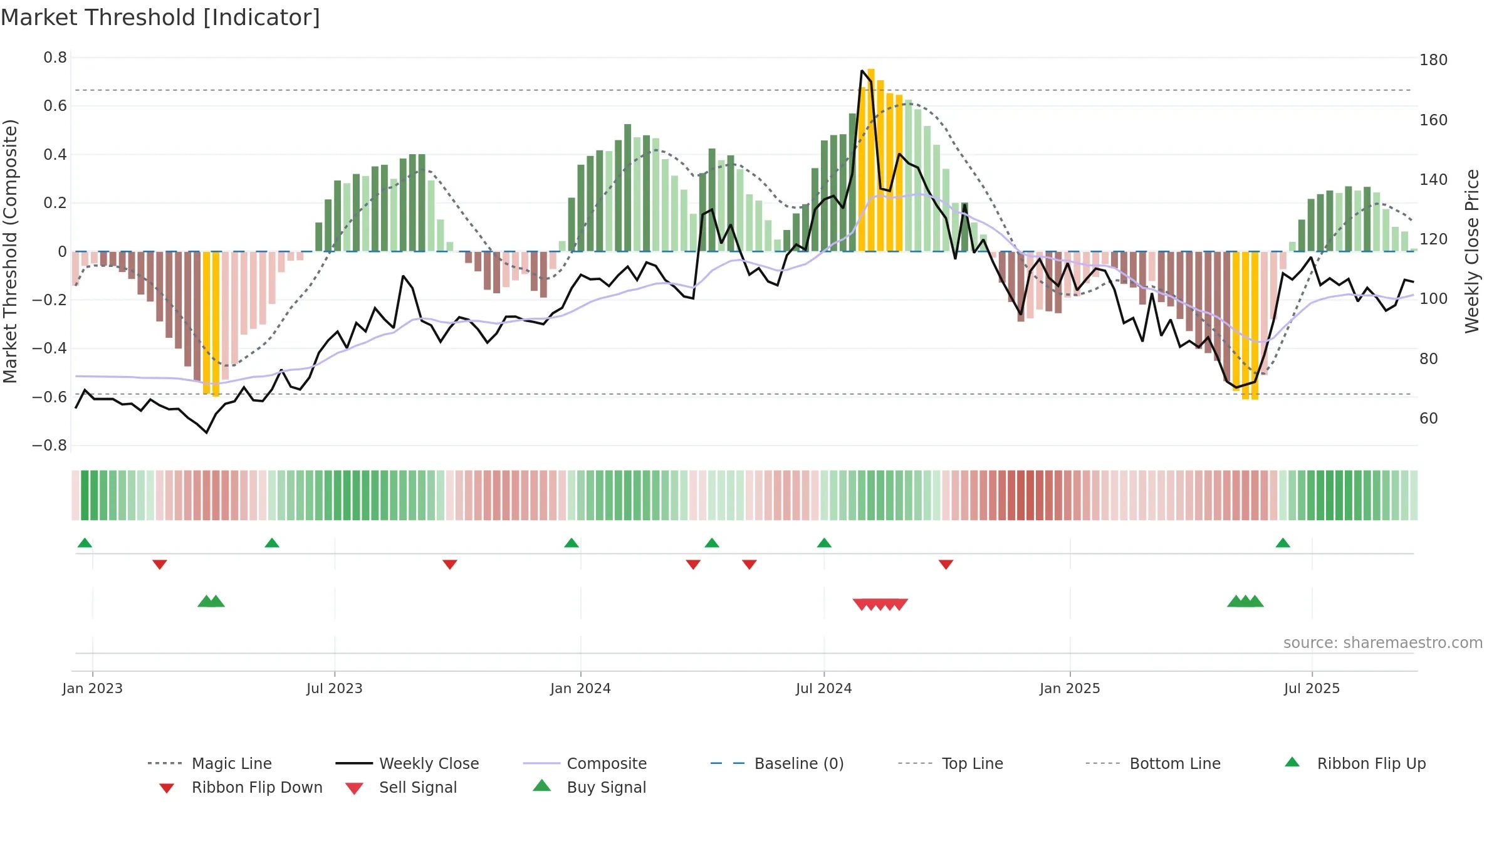Toggle the Magic Line legend entry

tap(210, 763)
